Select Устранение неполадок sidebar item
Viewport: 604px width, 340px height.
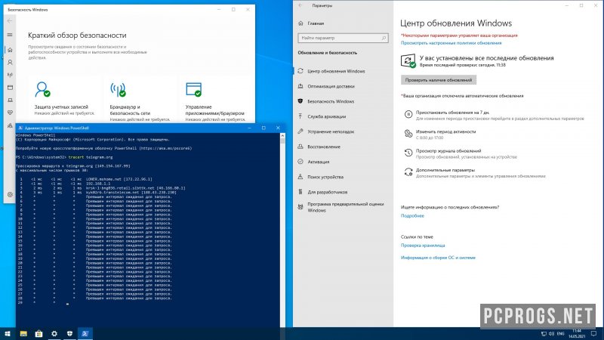[x=343, y=131]
